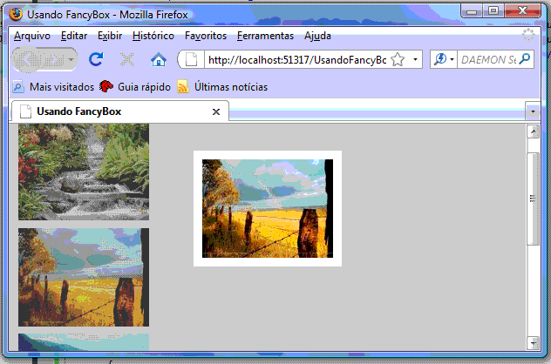Screen dimensions: 551x364
Task: Click the partially visible third thumbnail
Action: (84, 342)
